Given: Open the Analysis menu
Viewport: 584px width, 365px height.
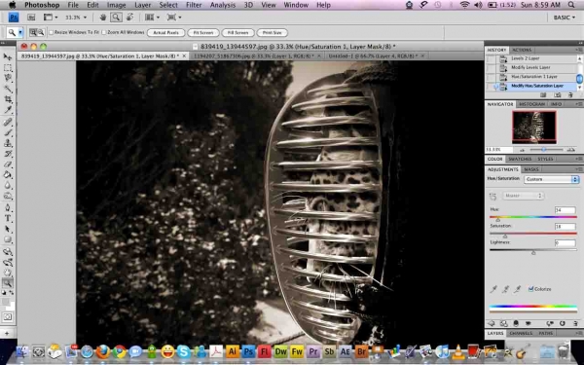Looking at the screenshot, I should pyautogui.click(x=222, y=5).
